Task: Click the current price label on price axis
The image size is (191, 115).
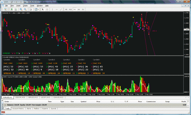Action: point(186,30)
